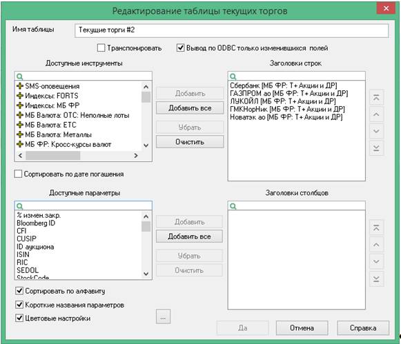Move row down one in Заголовки строк
Viewport: 401px width, 344px height.
tap(376, 131)
